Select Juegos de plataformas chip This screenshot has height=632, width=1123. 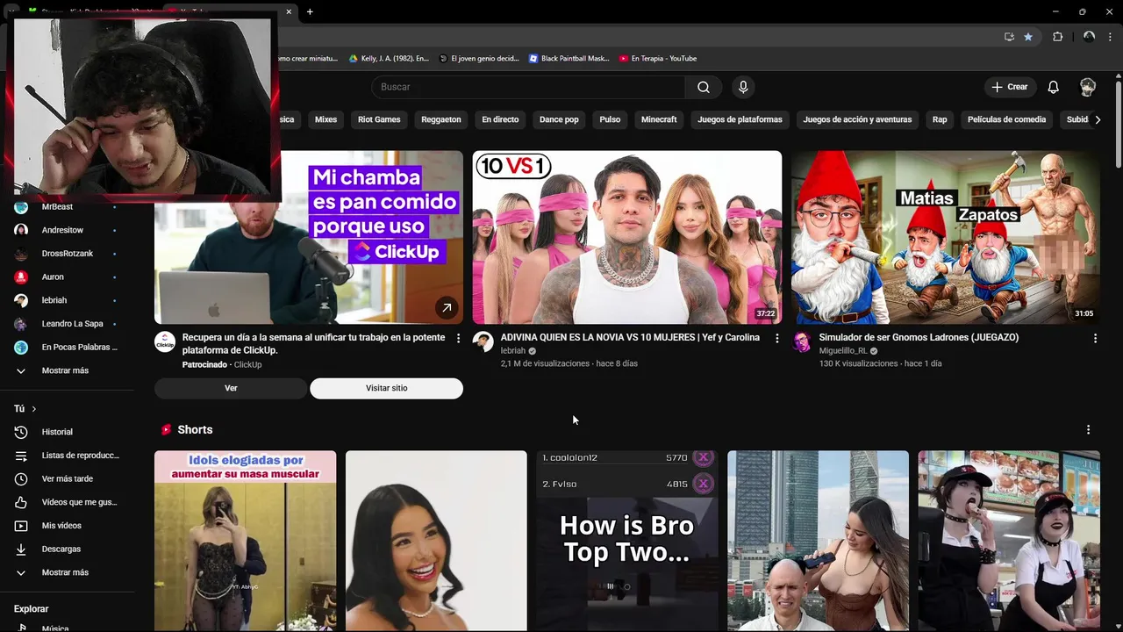pyautogui.click(x=740, y=119)
